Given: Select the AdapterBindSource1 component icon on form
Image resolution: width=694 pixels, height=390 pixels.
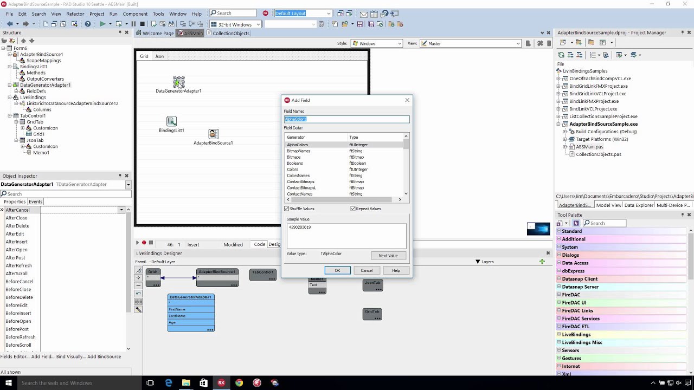Looking at the screenshot, I should click(x=214, y=134).
